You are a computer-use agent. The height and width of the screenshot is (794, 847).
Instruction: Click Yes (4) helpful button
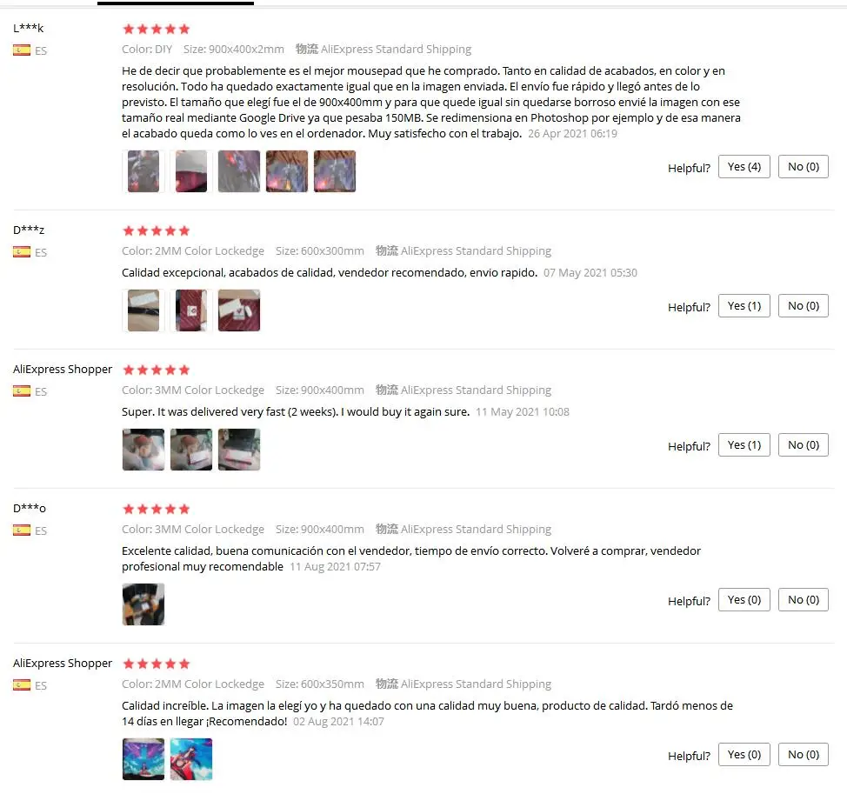tap(744, 167)
